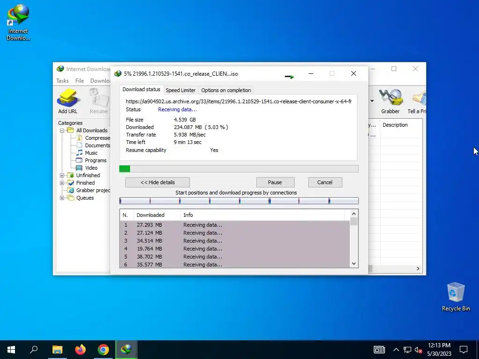
Task: Show hidden tray icons chevron
Action: (x=396, y=350)
